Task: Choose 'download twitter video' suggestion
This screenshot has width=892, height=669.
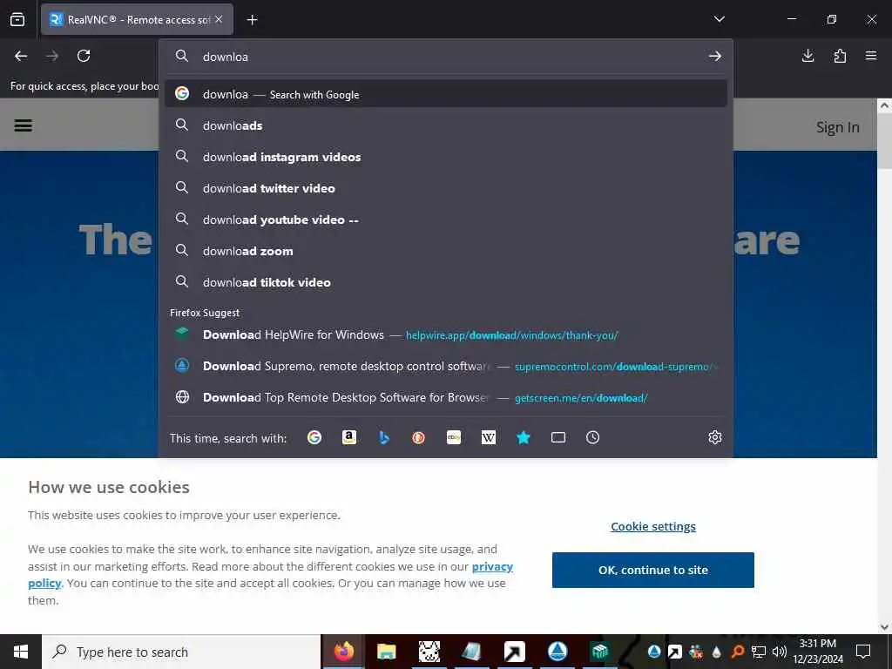Action: click(x=445, y=188)
